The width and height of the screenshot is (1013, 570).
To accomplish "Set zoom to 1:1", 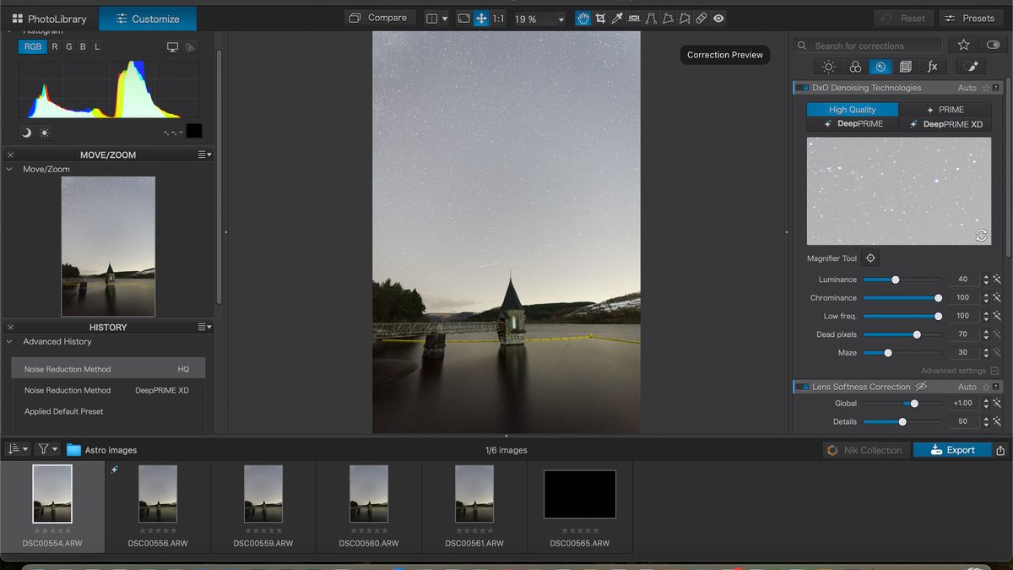I will 498,19.
